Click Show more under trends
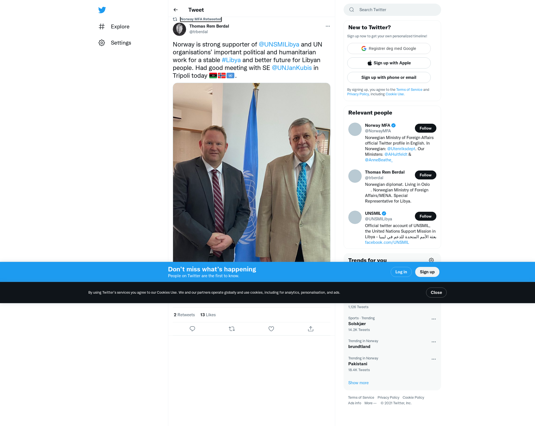The image size is (535, 426). tap(358, 383)
